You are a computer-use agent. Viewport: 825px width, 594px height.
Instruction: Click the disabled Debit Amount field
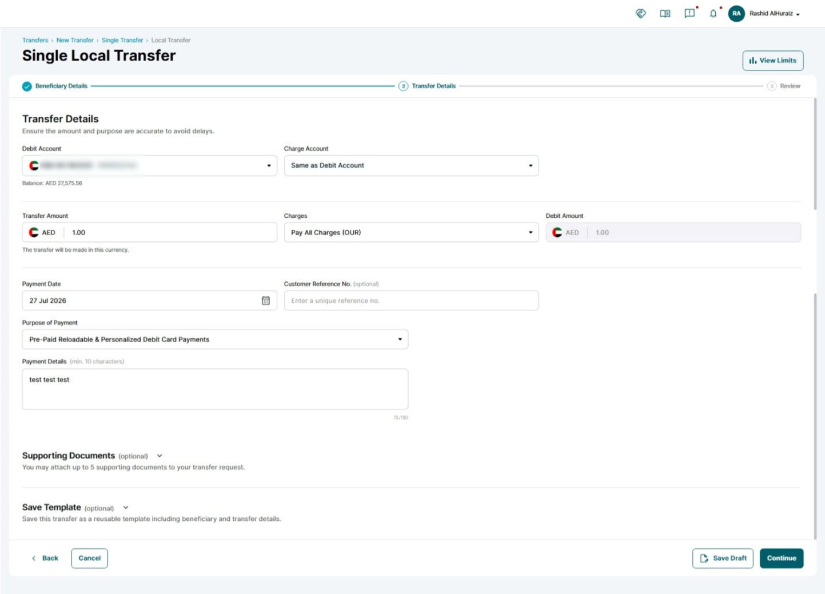(x=673, y=232)
